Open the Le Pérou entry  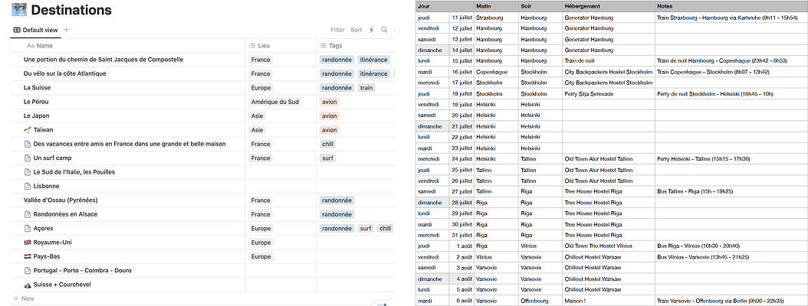(36, 102)
